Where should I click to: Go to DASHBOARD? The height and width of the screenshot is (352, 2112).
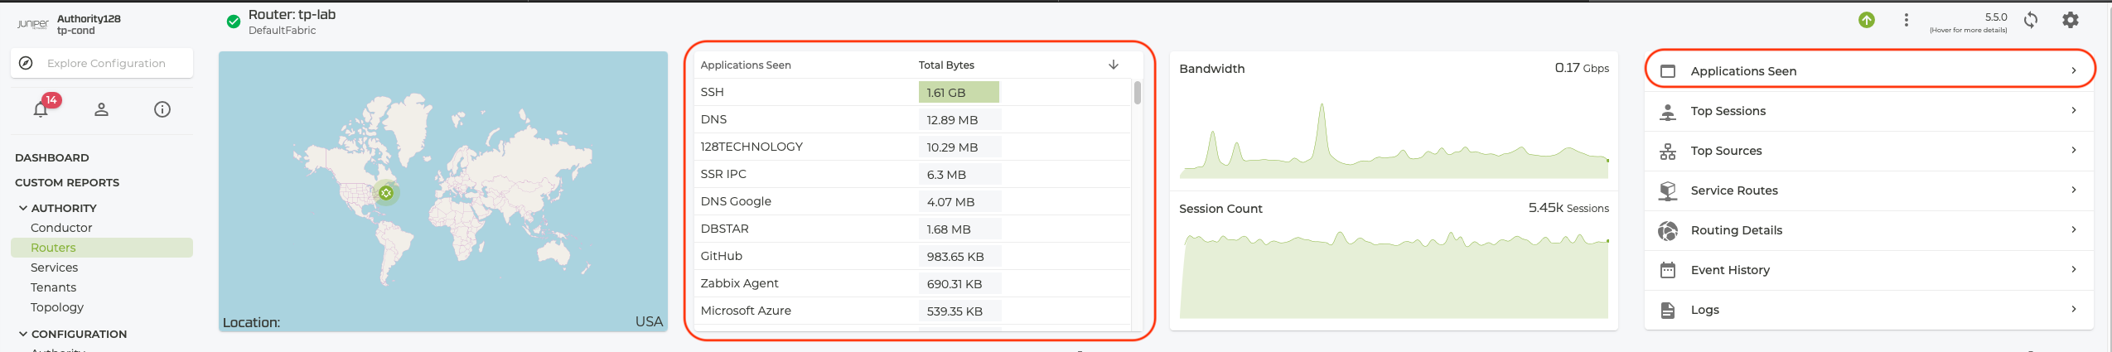(x=52, y=157)
